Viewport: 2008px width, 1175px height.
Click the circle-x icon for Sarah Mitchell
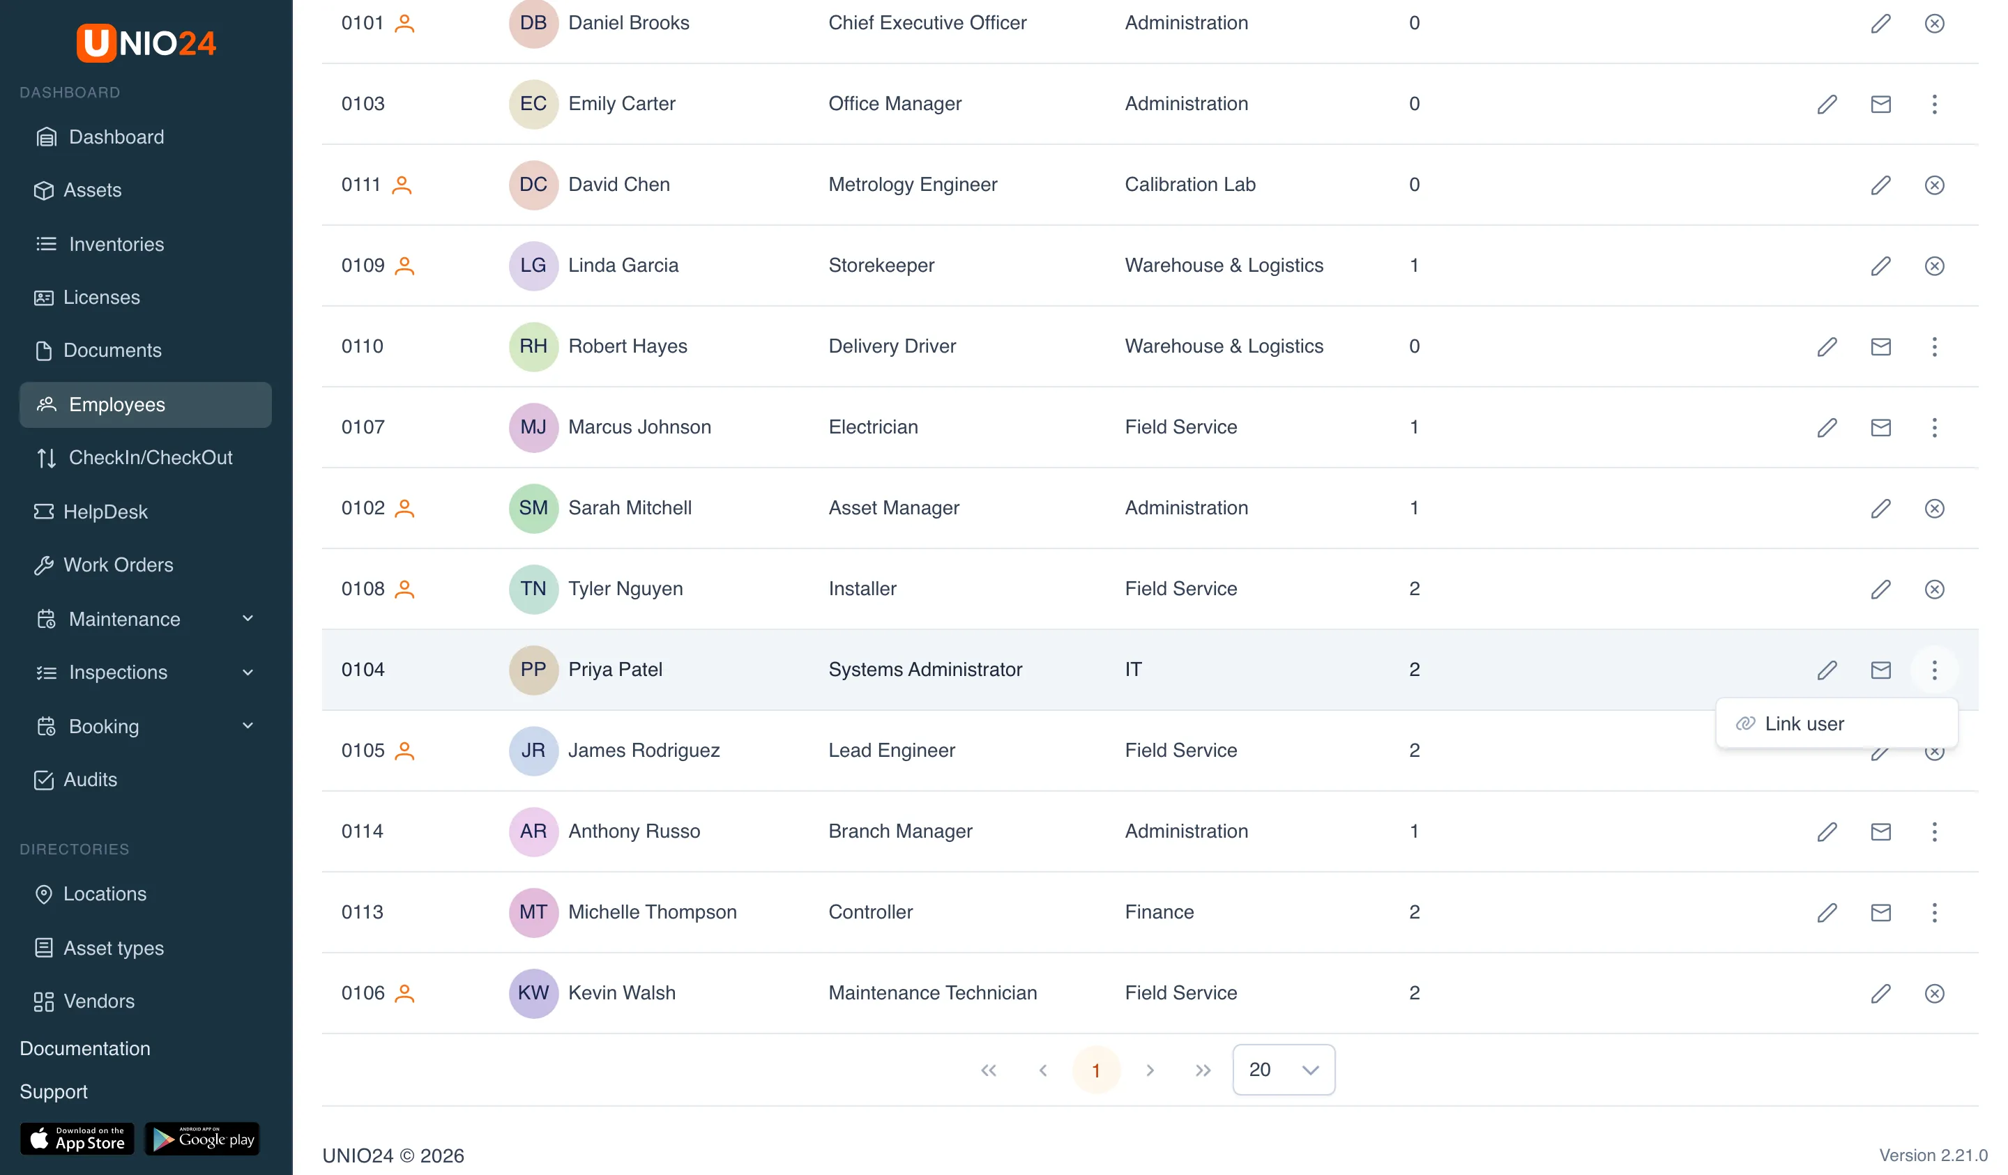click(x=1934, y=508)
